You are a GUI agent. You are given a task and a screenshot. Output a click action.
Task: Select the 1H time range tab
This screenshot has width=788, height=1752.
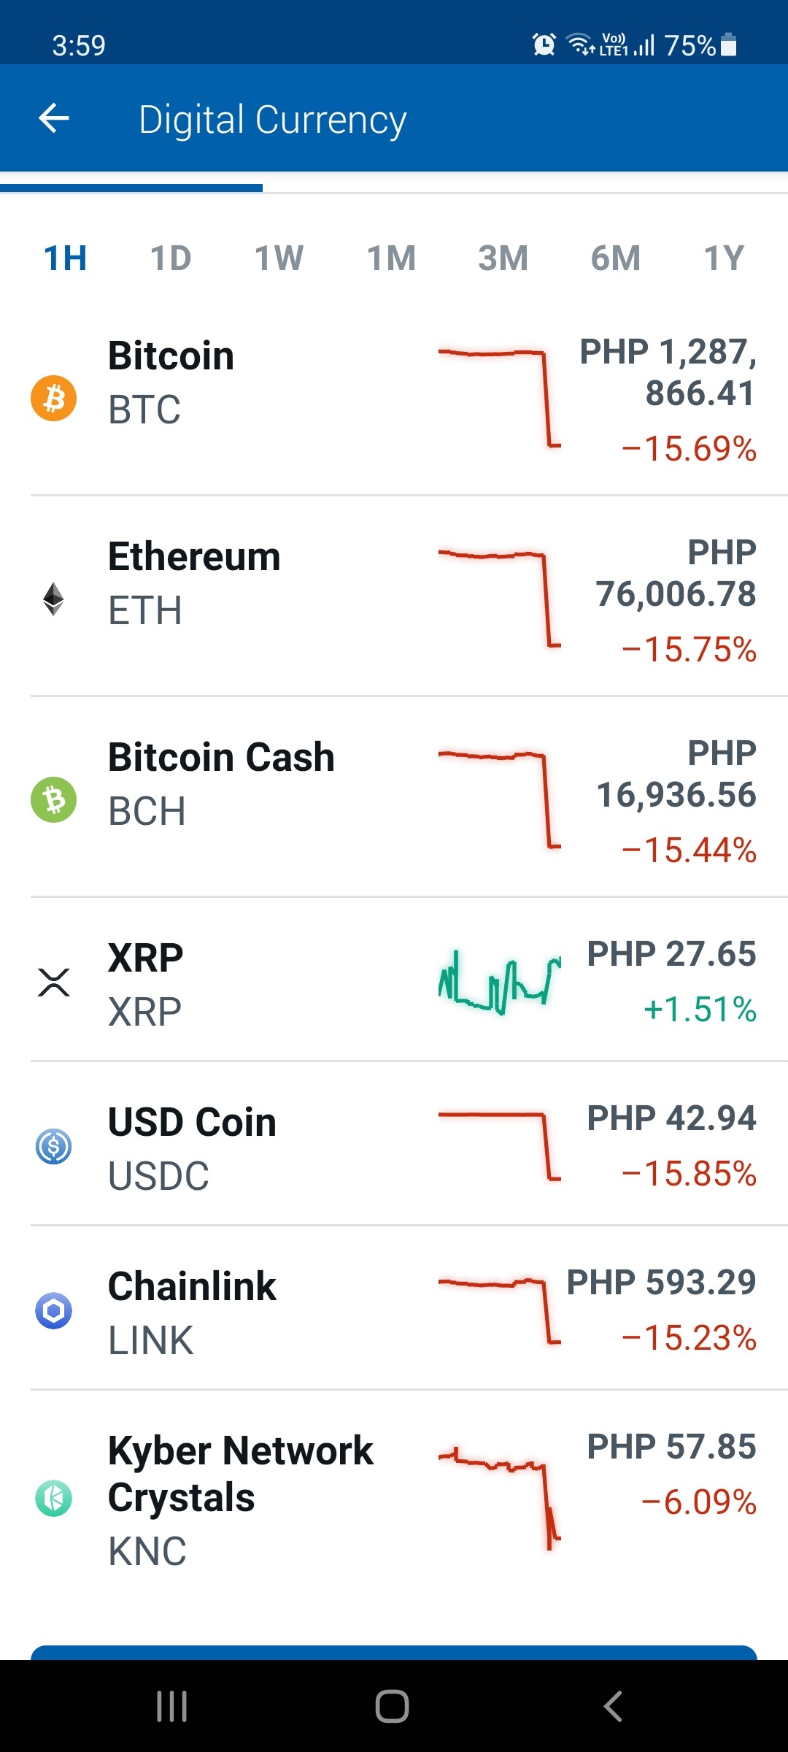coord(65,258)
